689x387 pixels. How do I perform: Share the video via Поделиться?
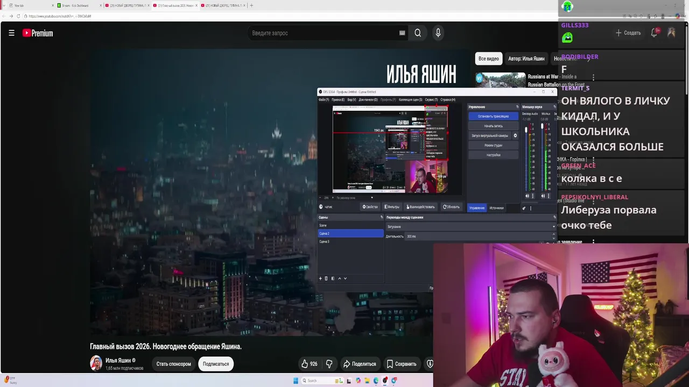[360, 364]
